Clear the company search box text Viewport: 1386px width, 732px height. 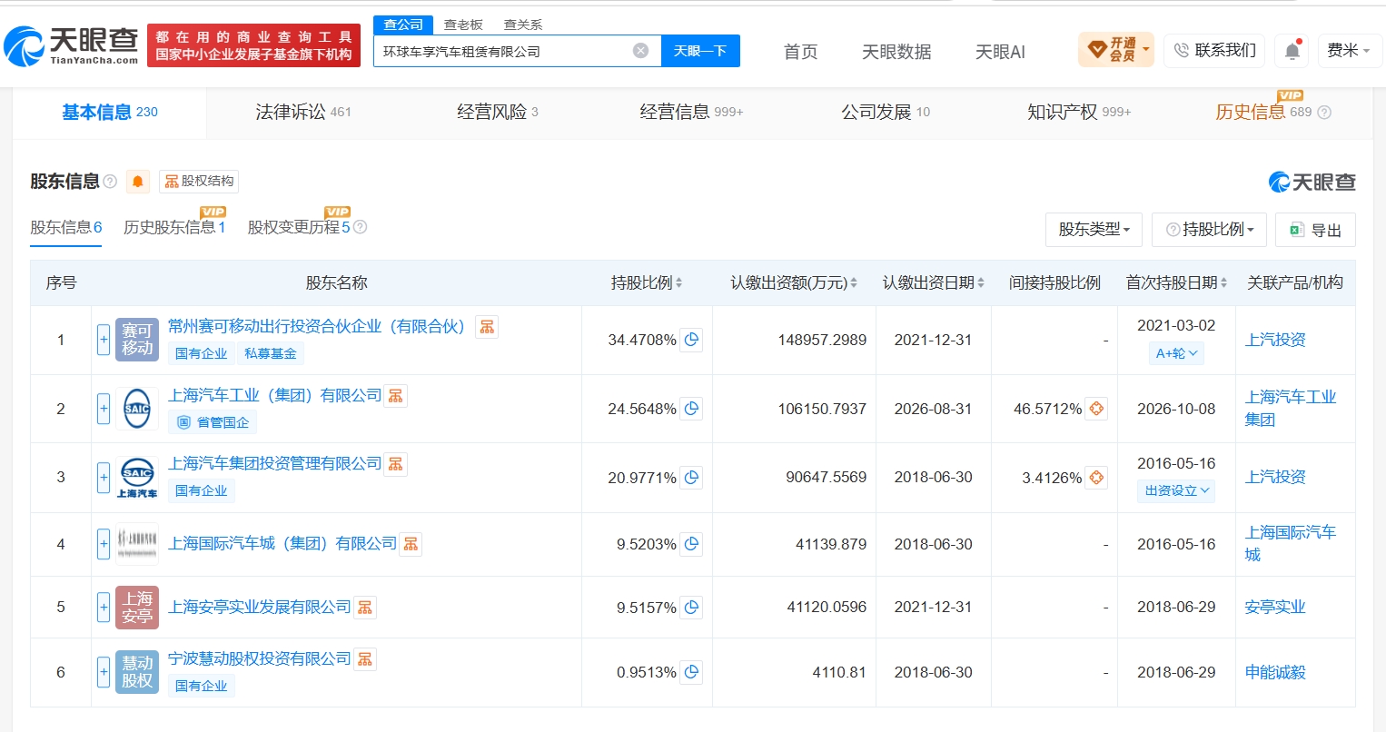coord(641,51)
